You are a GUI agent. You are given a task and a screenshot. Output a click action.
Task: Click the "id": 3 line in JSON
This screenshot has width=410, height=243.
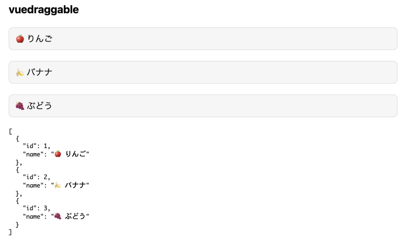click(x=36, y=208)
